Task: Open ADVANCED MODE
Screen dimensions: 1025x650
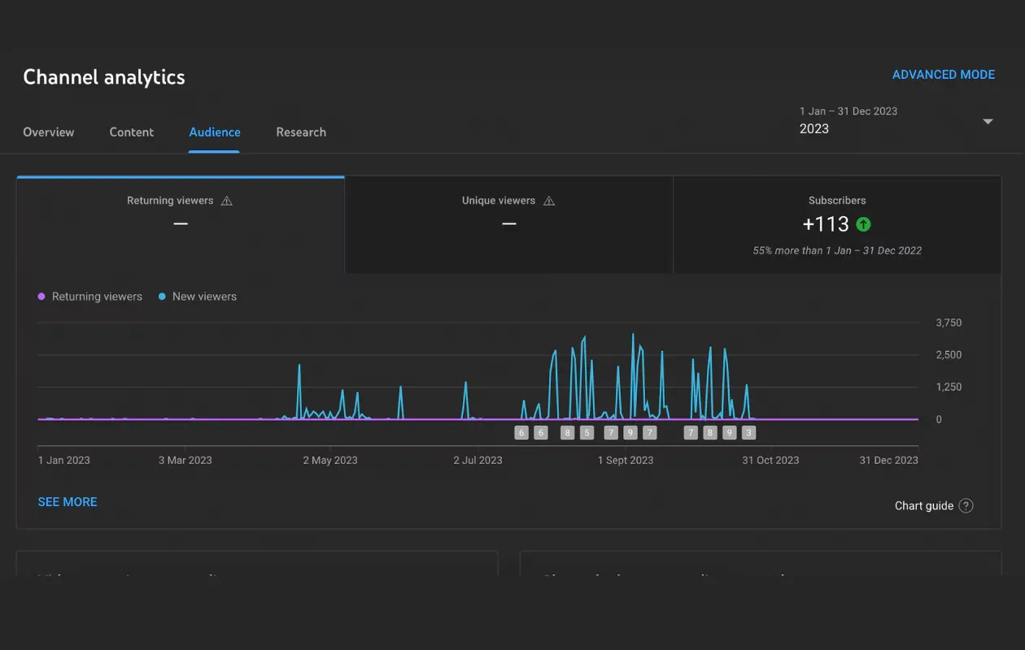Action: point(944,75)
